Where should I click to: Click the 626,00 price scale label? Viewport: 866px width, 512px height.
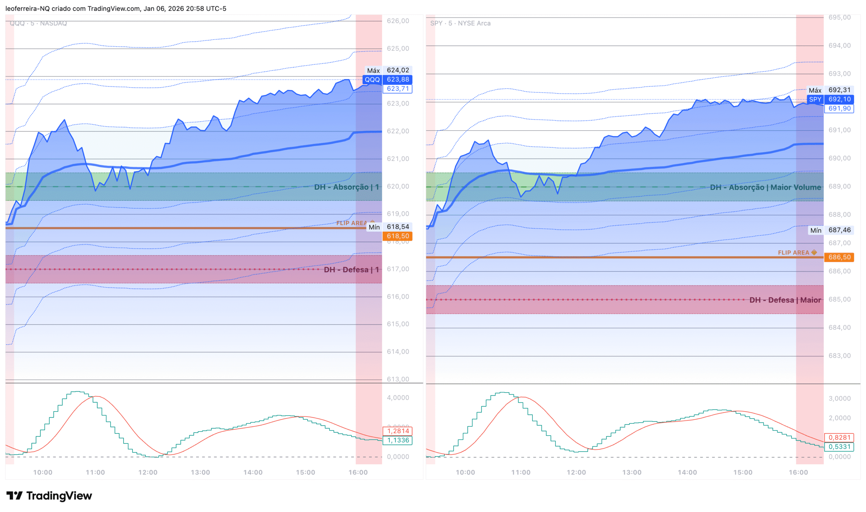pos(398,21)
